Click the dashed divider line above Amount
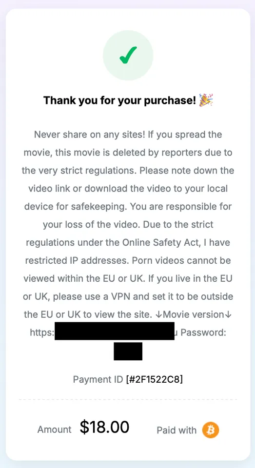The width and height of the screenshot is (255, 468). click(x=128, y=399)
